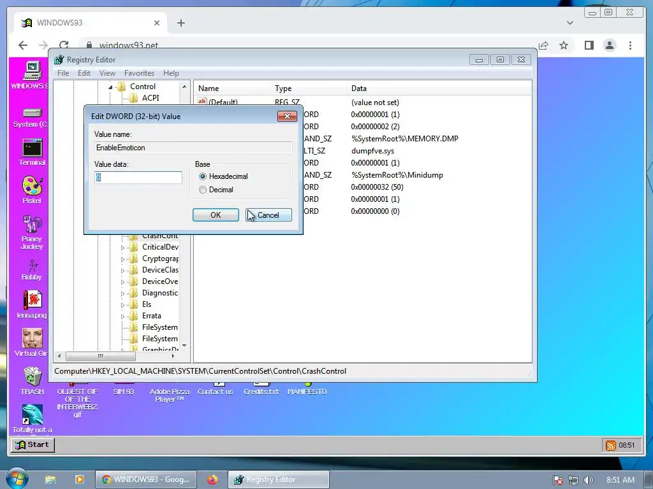The height and width of the screenshot is (489, 653).
Task: Open the Registry Editor View menu
Action: tap(107, 73)
